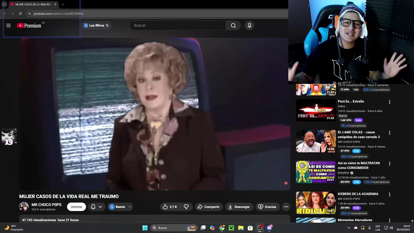414x233 pixels.
Task: Open ICEBERG DE LA ACADEMIA video title
Action: click(358, 194)
